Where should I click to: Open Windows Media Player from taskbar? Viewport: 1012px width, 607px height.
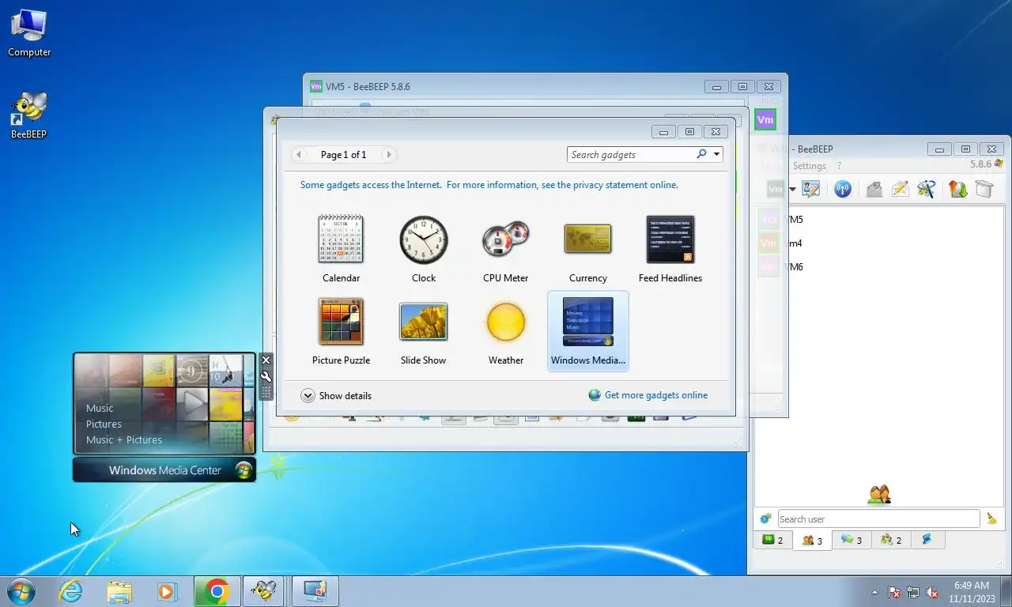click(167, 590)
